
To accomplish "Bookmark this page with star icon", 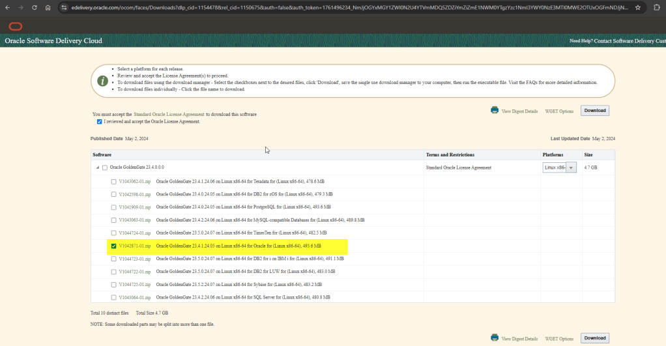I will 637,7.
